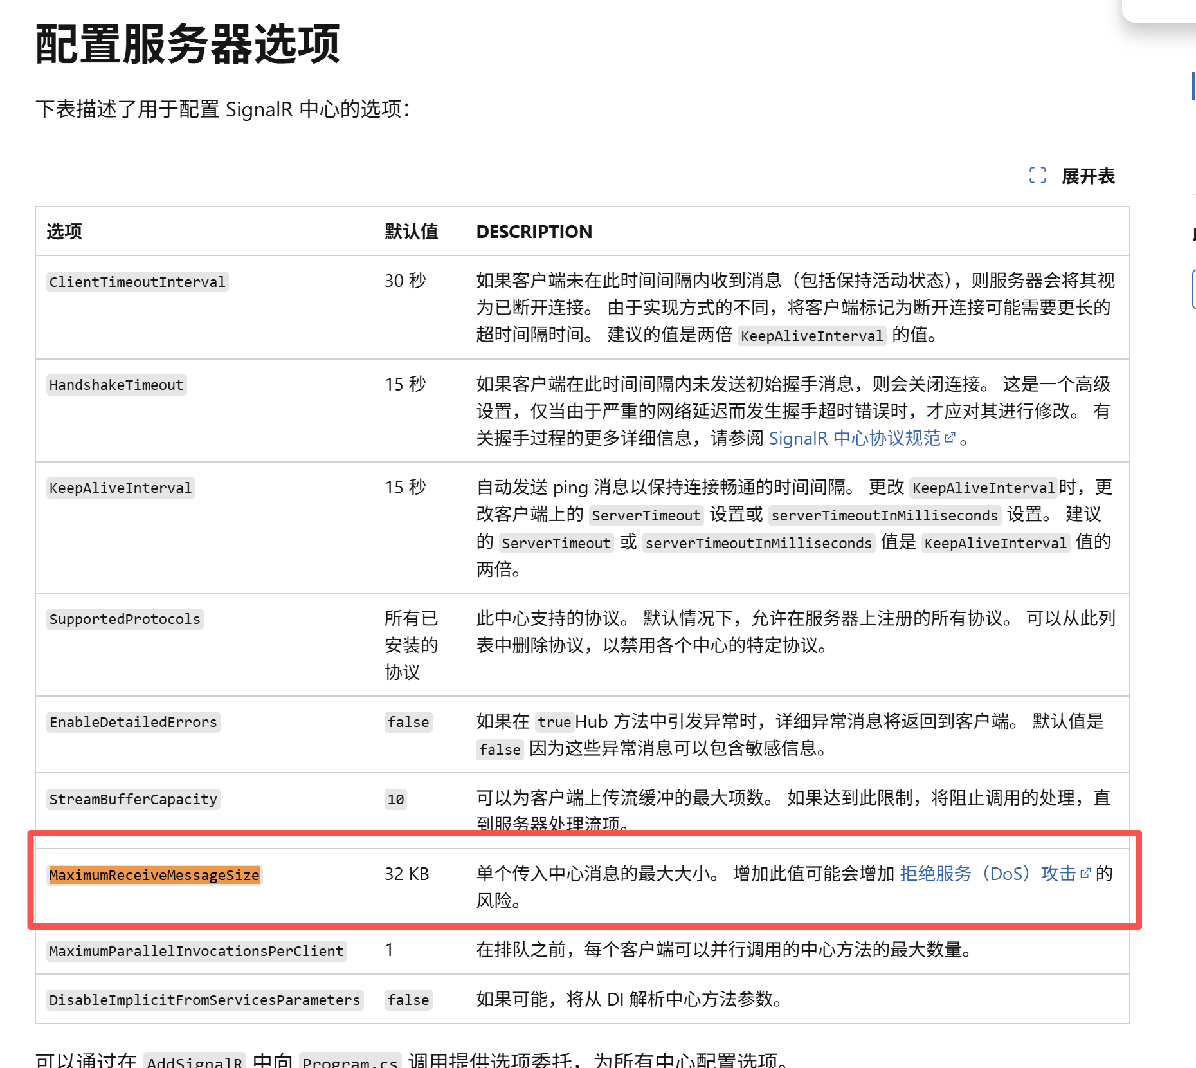The image size is (1196, 1068).
Task: Click the MaximumParallelInvocationsPerClient default value 1
Action: click(x=389, y=950)
